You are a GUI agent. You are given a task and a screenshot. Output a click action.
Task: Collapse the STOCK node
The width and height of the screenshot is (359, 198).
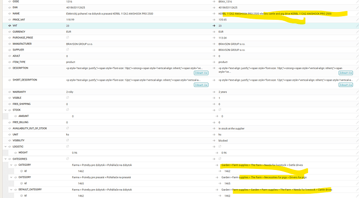[6, 110]
